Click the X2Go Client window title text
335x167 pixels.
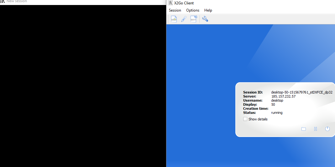pos(184,3)
